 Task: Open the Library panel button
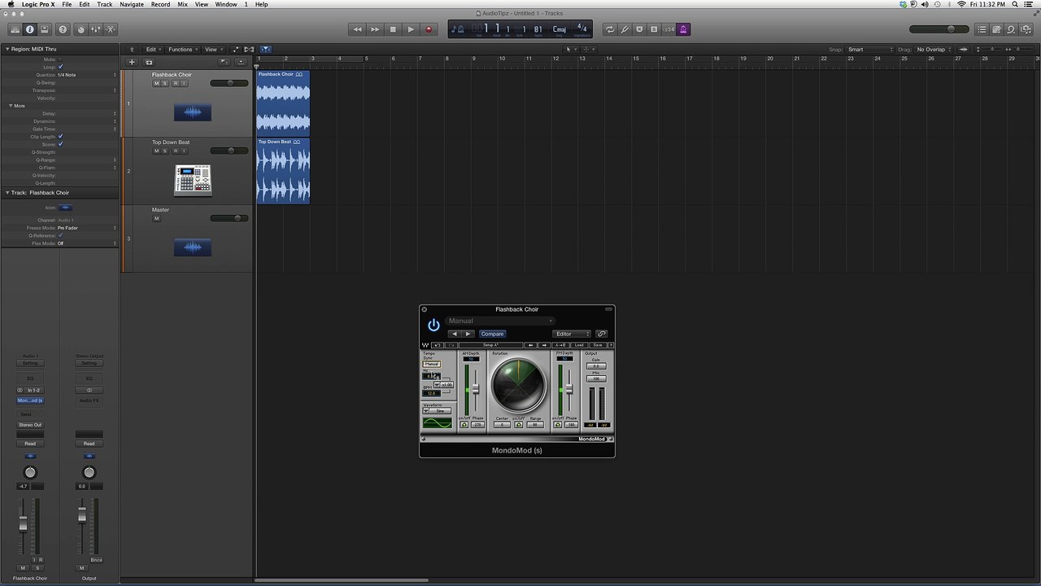(15, 29)
